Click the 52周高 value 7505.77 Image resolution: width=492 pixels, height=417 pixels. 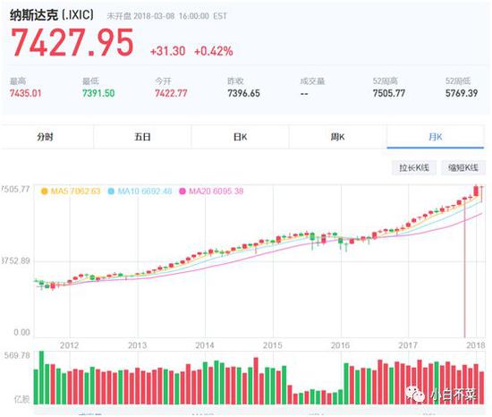[x=389, y=93]
